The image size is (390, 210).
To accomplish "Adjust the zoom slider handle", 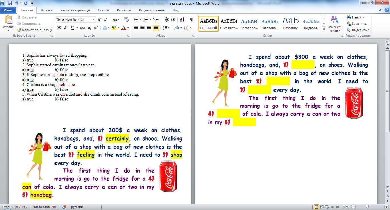I will click(367, 207).
